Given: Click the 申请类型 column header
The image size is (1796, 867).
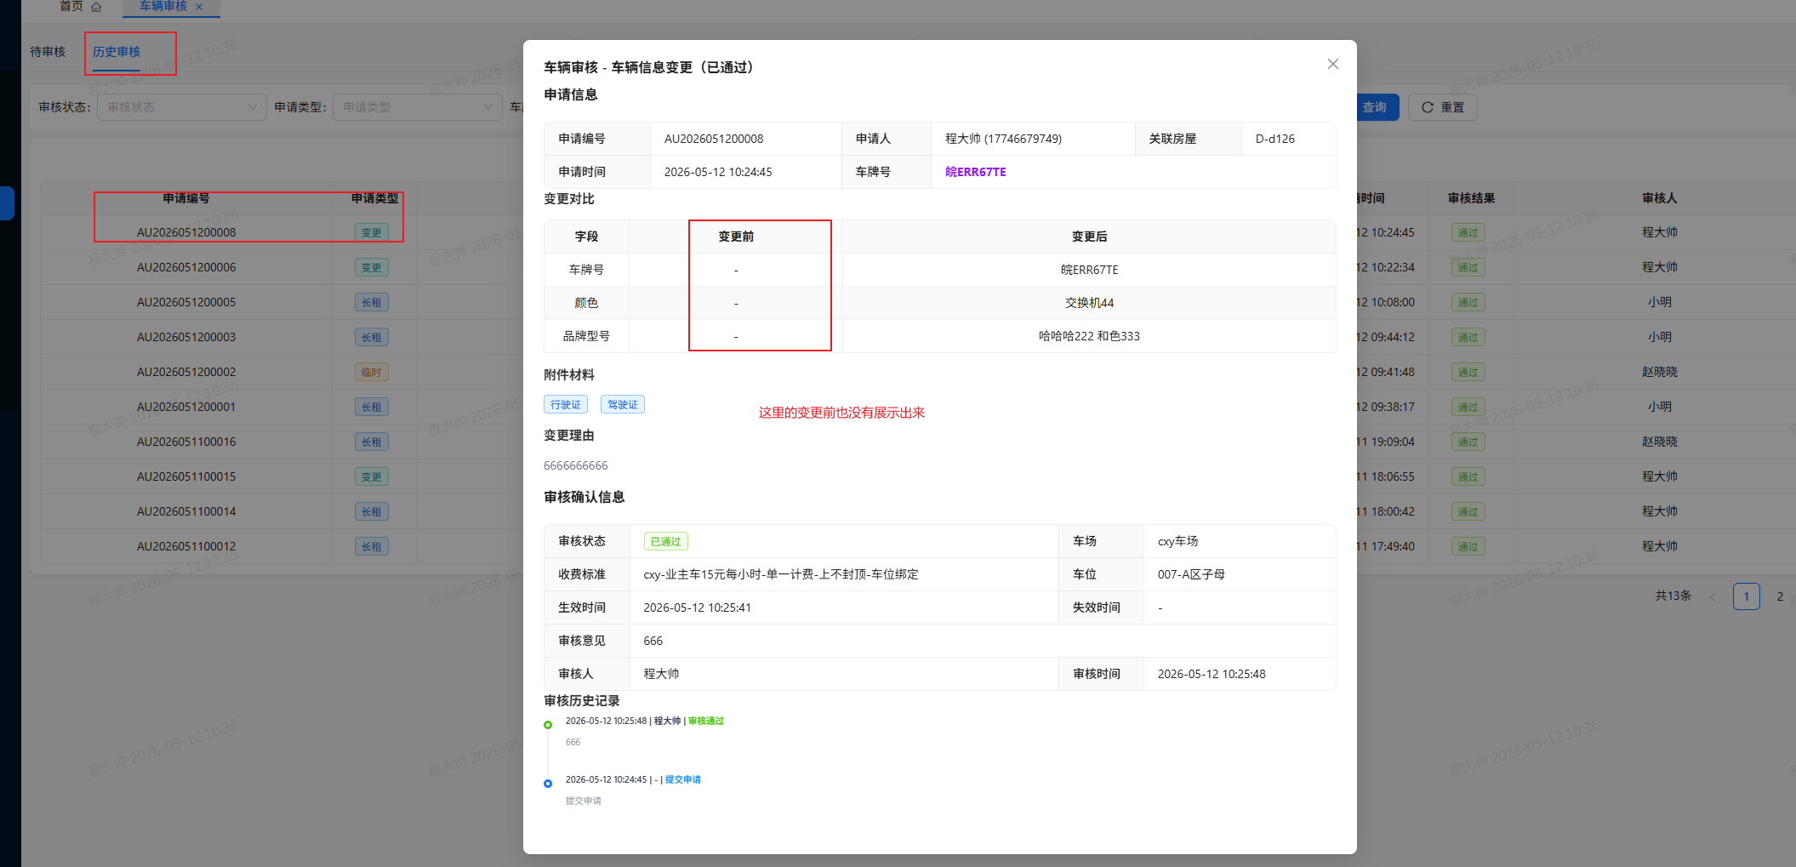Looking at the screenshot, I should click(375, 198).
